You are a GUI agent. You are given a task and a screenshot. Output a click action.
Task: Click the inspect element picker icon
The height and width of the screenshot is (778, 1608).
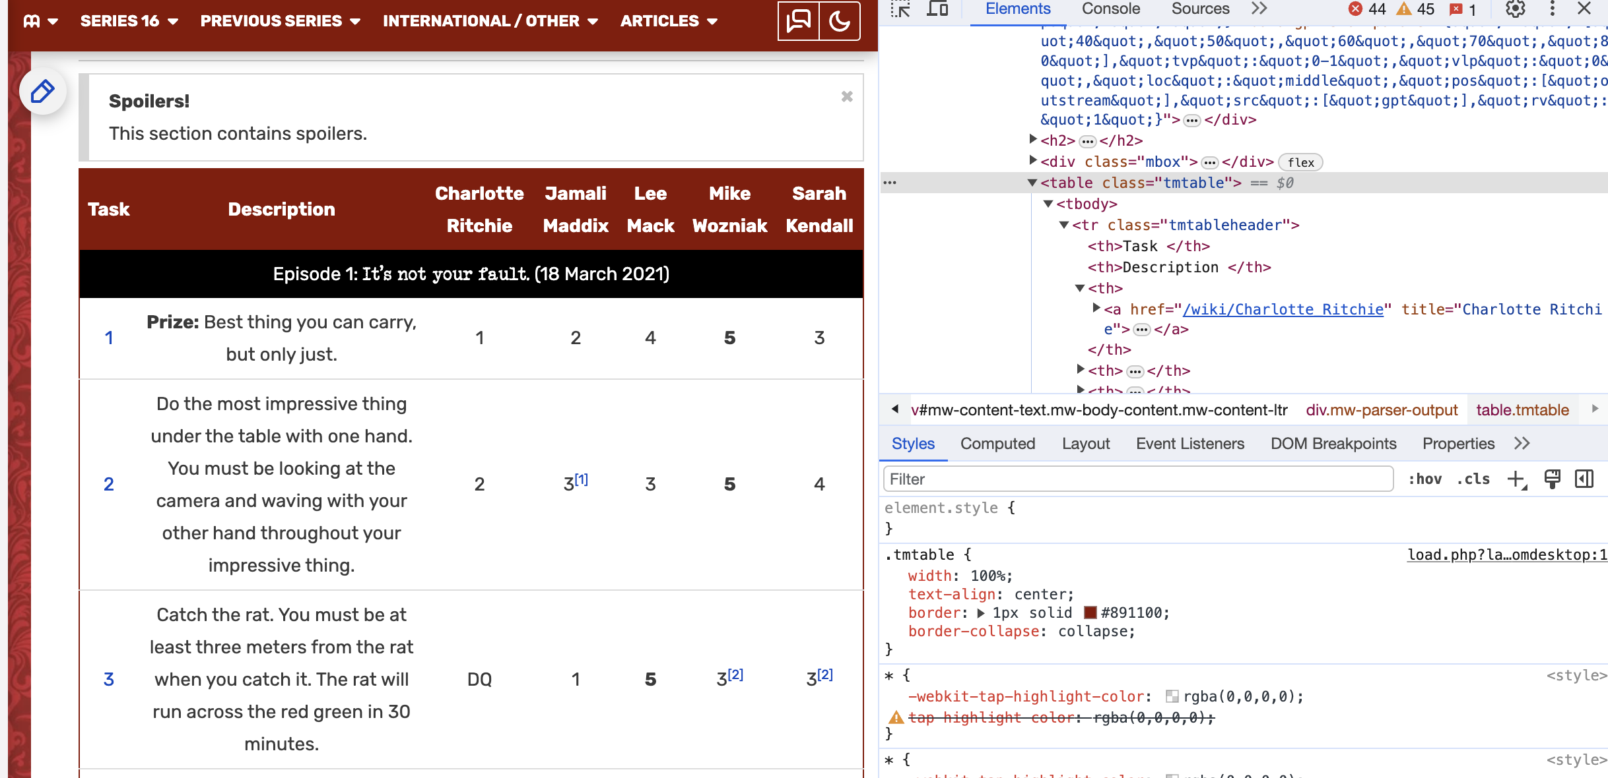point(900,9)
